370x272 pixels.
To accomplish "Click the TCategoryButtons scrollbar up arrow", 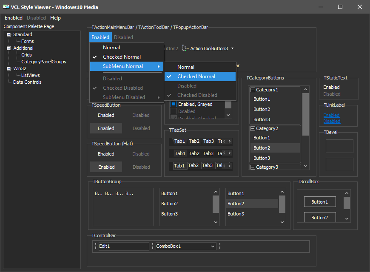I will click(306, 89).
